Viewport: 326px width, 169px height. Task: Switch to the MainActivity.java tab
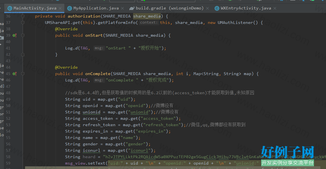(x=35, y=8)
